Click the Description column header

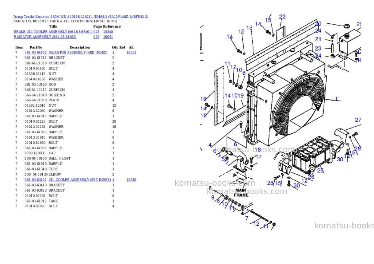point(80,47)
